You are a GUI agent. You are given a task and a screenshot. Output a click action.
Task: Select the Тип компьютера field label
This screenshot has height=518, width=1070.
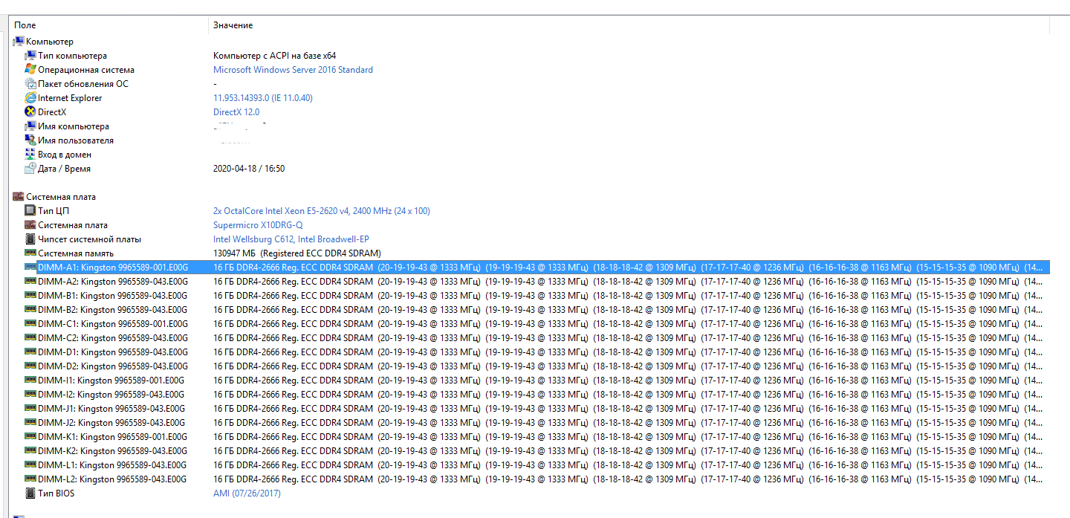point(72,56)
